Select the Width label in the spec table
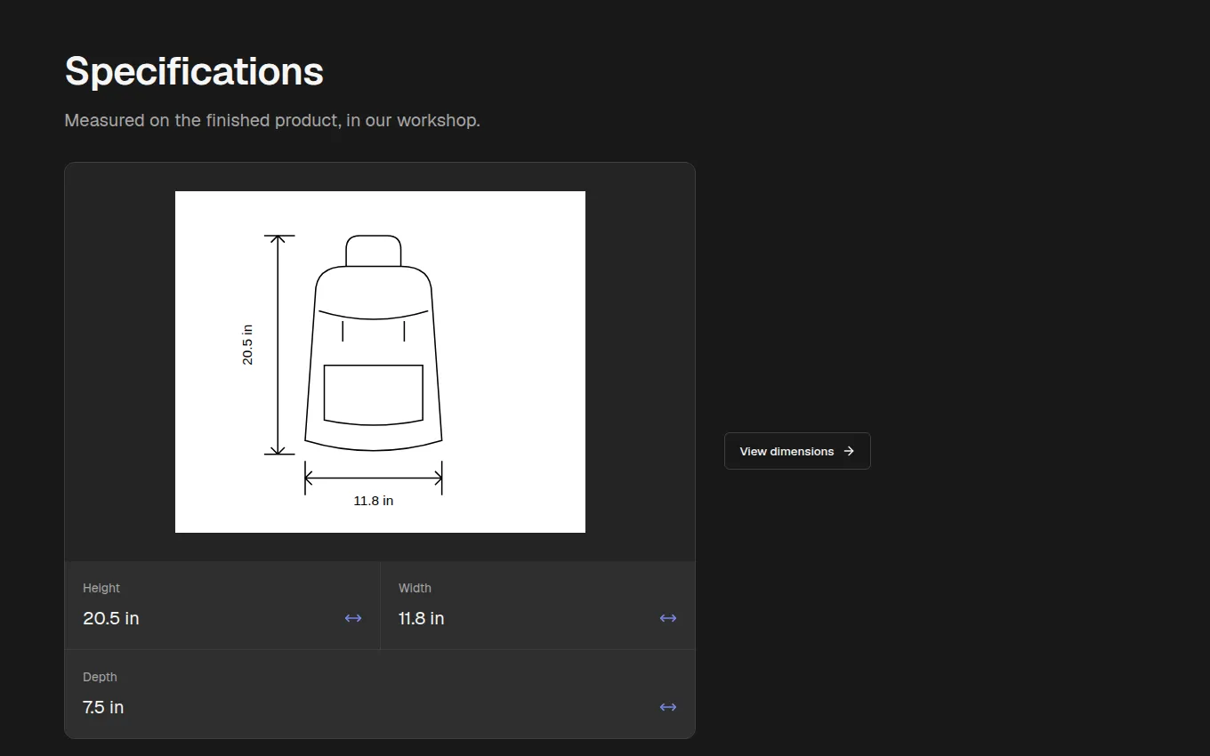Image resolution: width=1210 pixels, height=756 pixels. pos(415,588)
